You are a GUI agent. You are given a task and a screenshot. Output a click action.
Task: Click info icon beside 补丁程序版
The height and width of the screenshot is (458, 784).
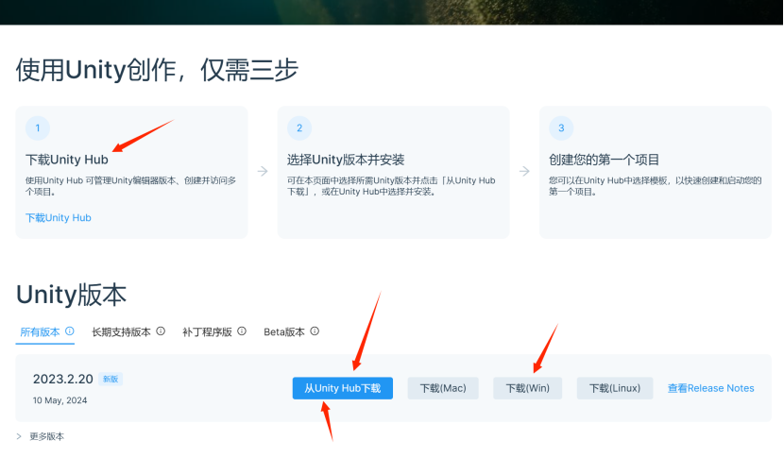(242, 331)
